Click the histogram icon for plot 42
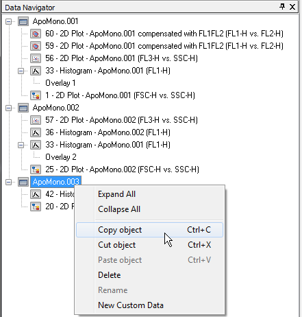The image size is (302, 317). (36, 195)
